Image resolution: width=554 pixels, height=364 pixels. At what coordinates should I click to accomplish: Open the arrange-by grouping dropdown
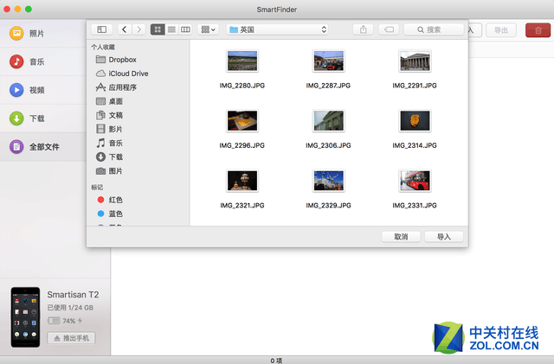tap(208, 29)
